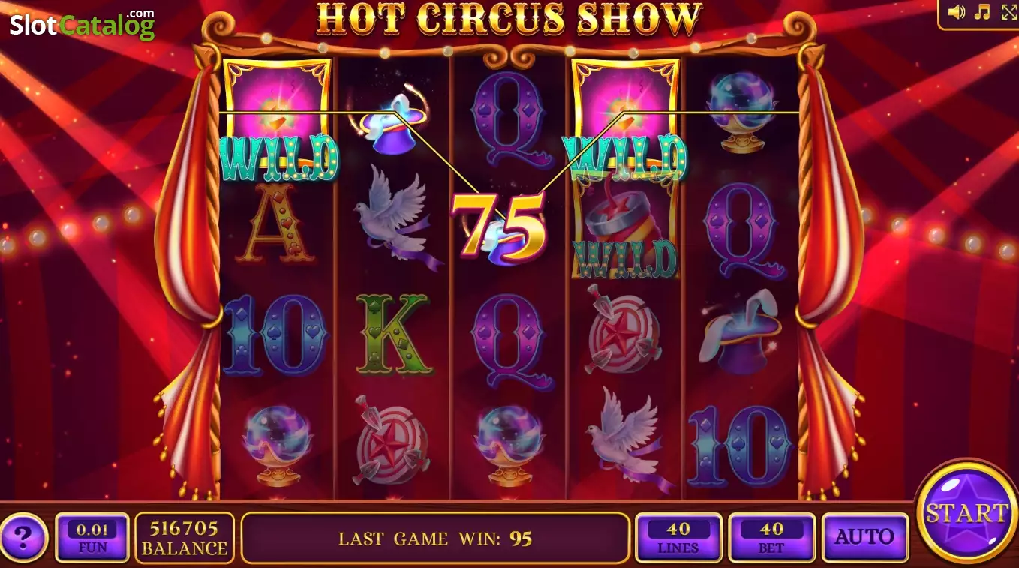This screenshot has width=1019, height=568.
Task: Click the WILD symbol on the first reel
Action: click(x=278, y=120)
